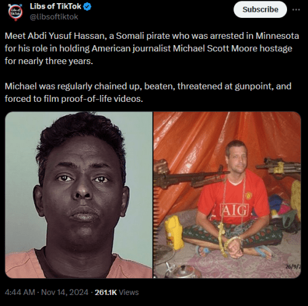The height and width of the screenshot is (306, 308).
Task: Click the AIG logo on red jersey
Action: (235, 210)
